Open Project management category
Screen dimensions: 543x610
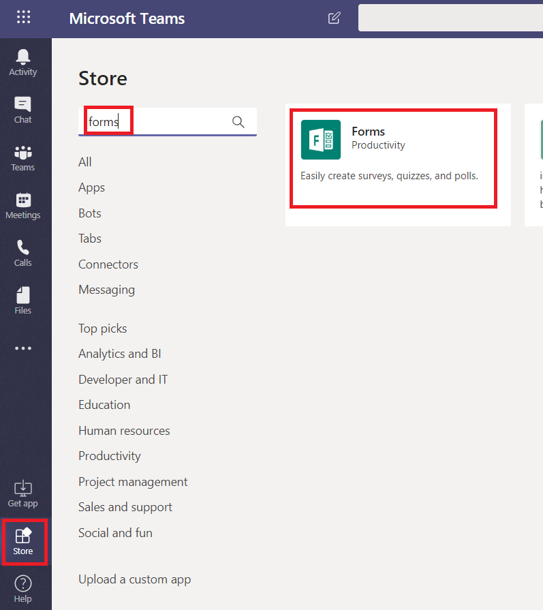(x=133, y=482)
